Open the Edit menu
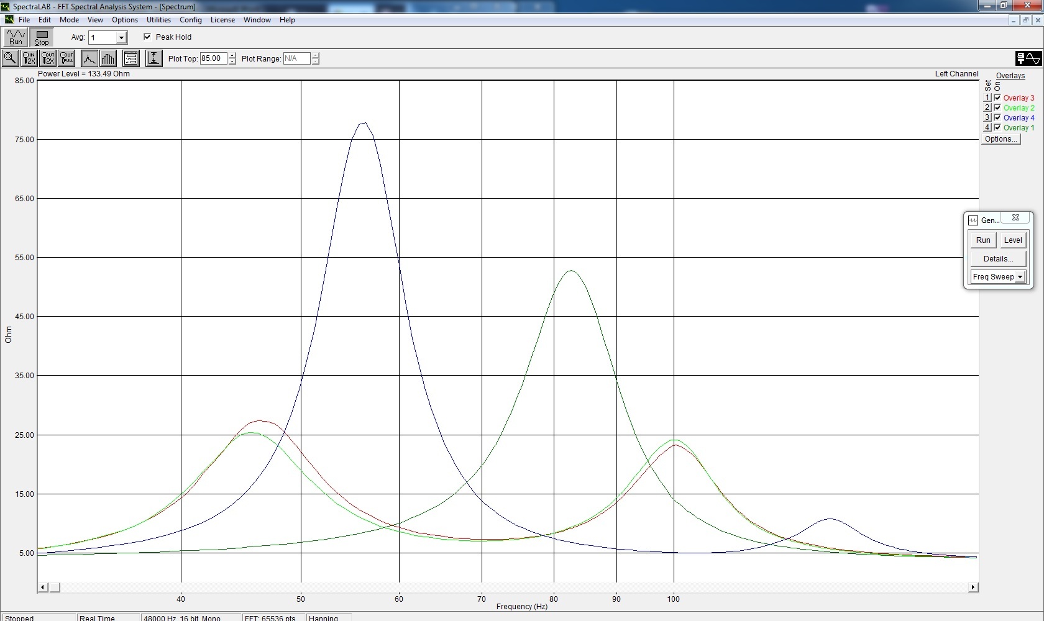1044x621 pixels. (x=45, y=20)
